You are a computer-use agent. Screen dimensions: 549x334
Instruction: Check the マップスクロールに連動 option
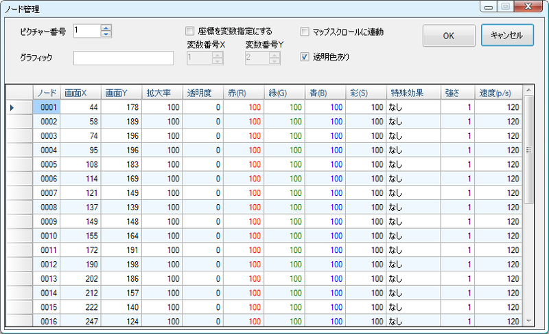click(305, 31)
